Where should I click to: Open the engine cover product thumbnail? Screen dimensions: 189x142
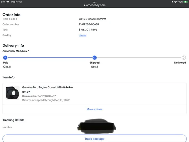pyautogui.click(x=12, y=93)
